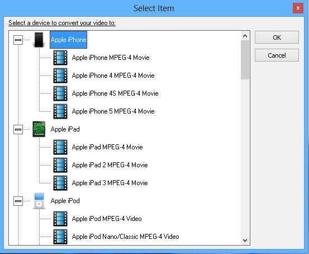Screen dimensions: 309x254
Task: Click the scrollbar down arrow
Action: [245, 241]
